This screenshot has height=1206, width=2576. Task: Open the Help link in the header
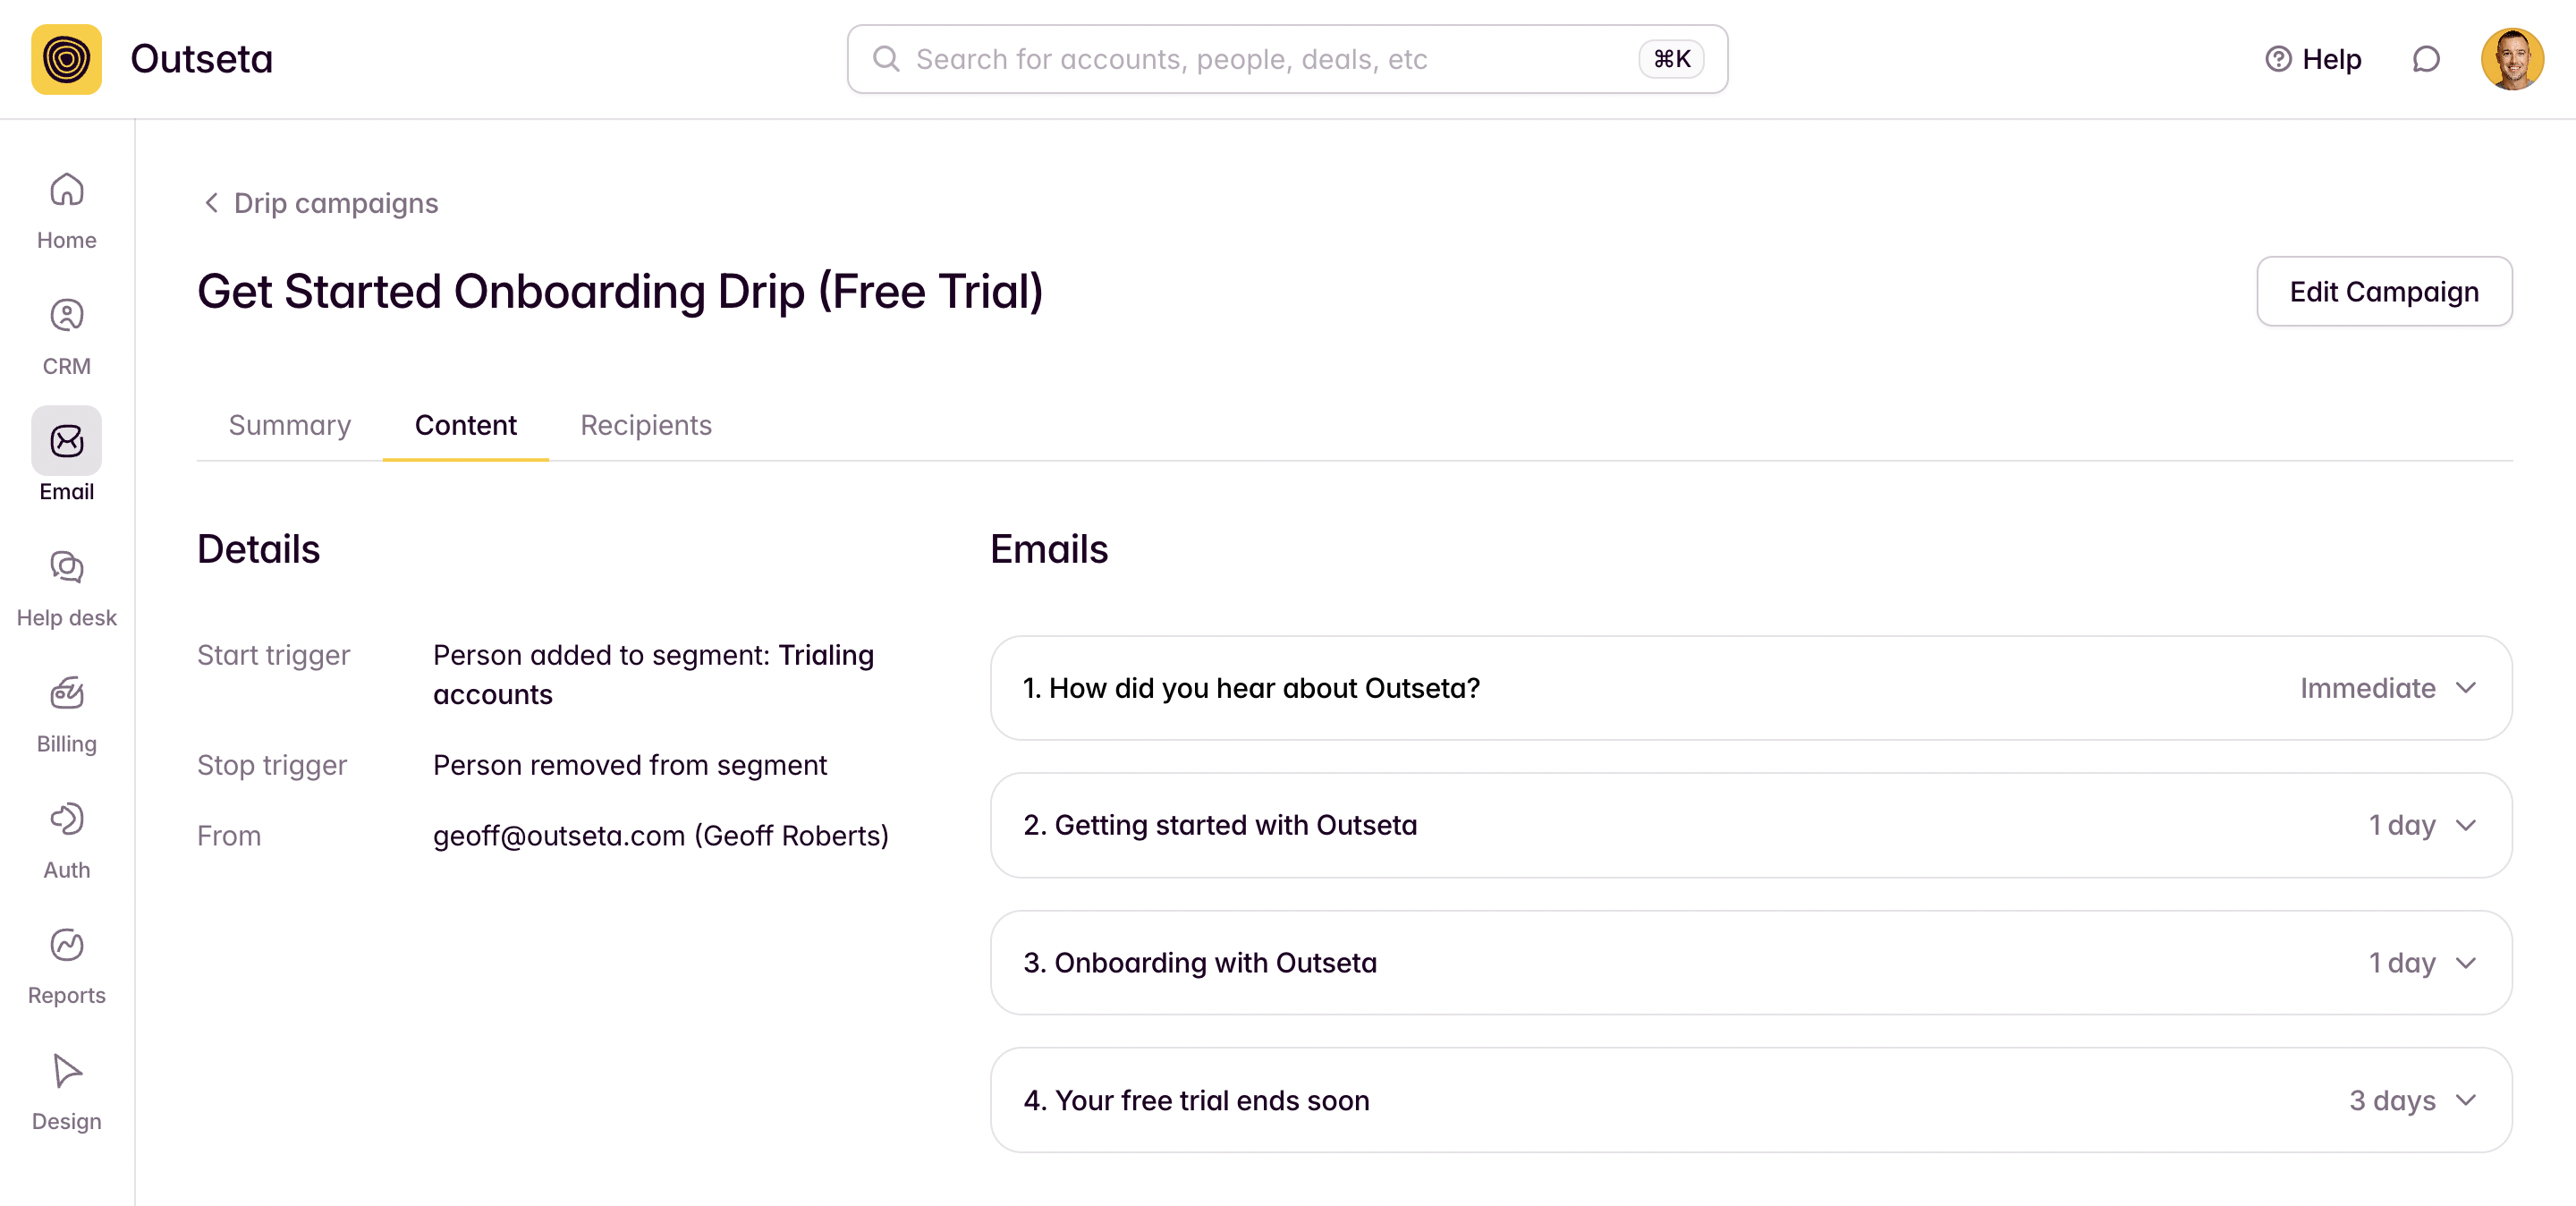coord(2312,60)
